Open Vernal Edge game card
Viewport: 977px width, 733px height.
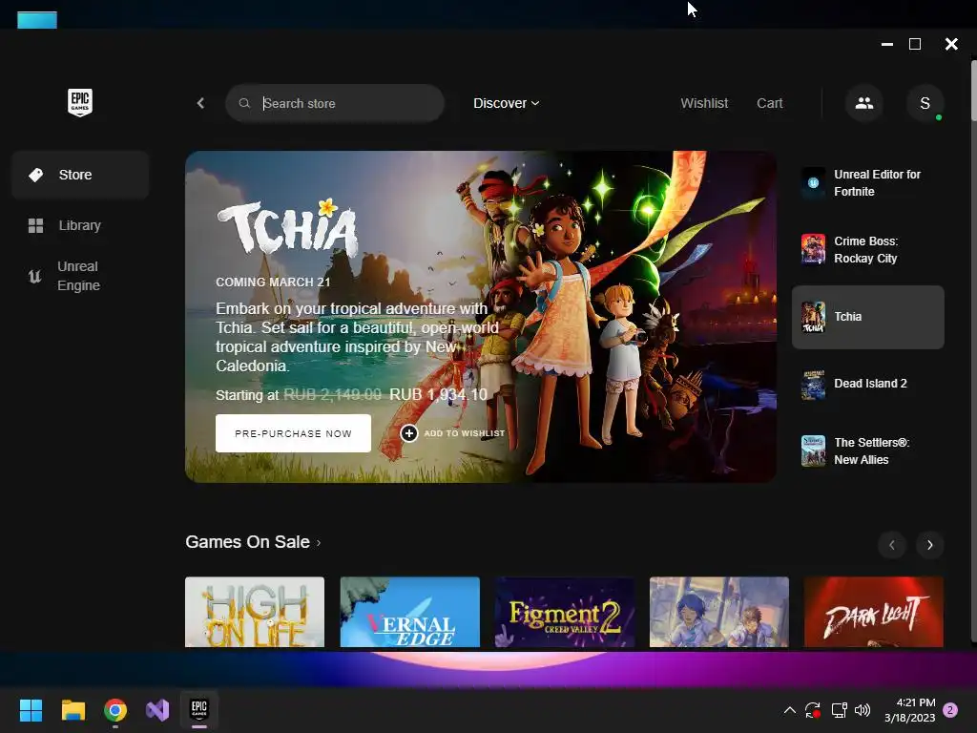(x=410, y=612)
